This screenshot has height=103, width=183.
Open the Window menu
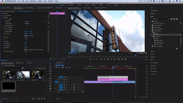tap(51, 1)
